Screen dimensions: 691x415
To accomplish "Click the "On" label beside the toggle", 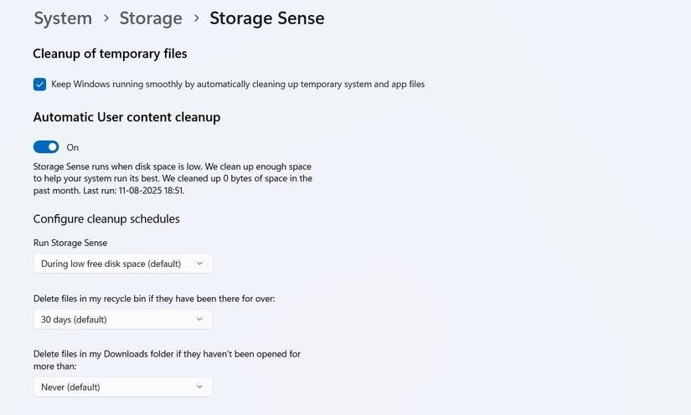I will click(x=73, y=147).
